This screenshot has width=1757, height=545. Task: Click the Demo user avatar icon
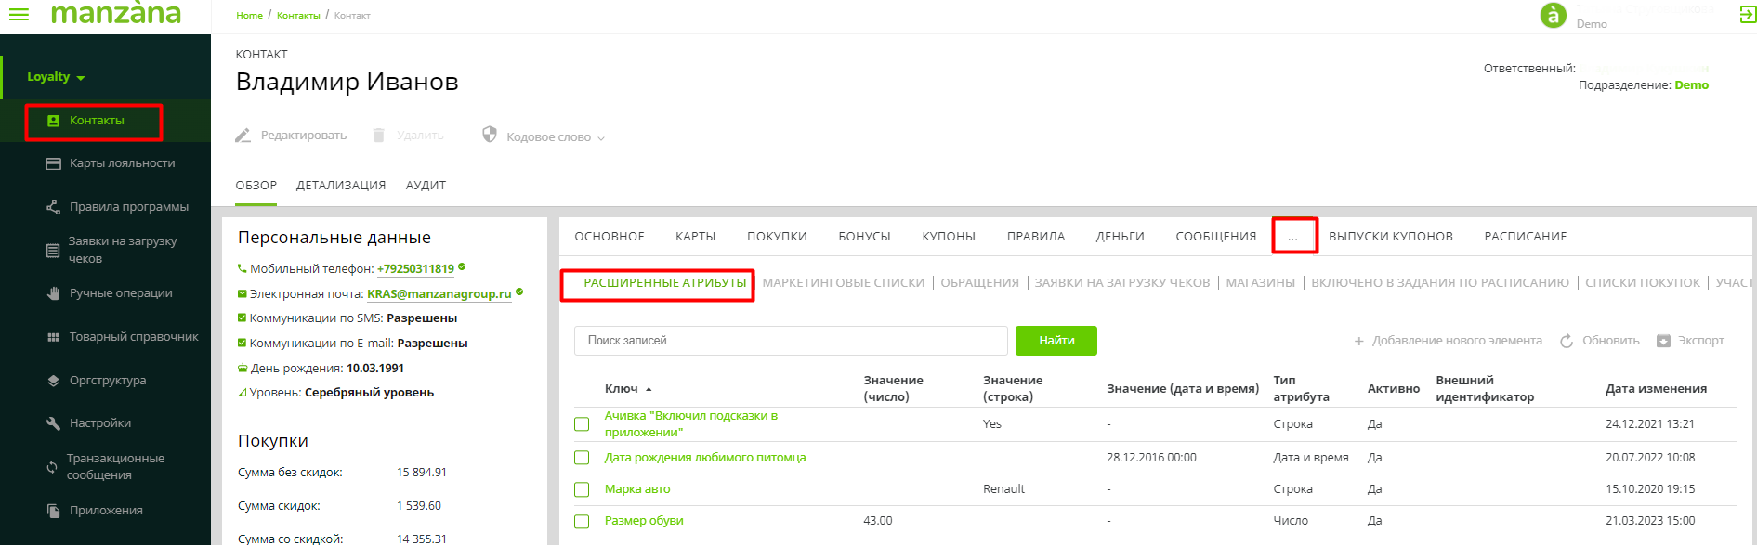[x=1554, y=15]
